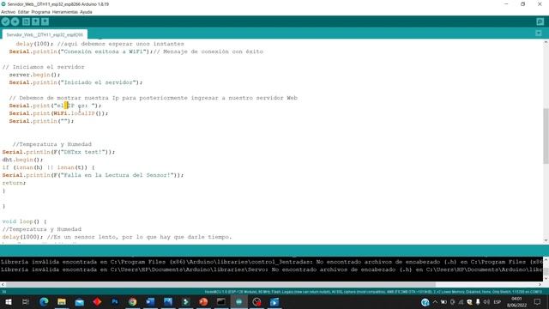
Task: Click the 'Serial.print(WiFi.localIP());' line
Action: [58, 113]
